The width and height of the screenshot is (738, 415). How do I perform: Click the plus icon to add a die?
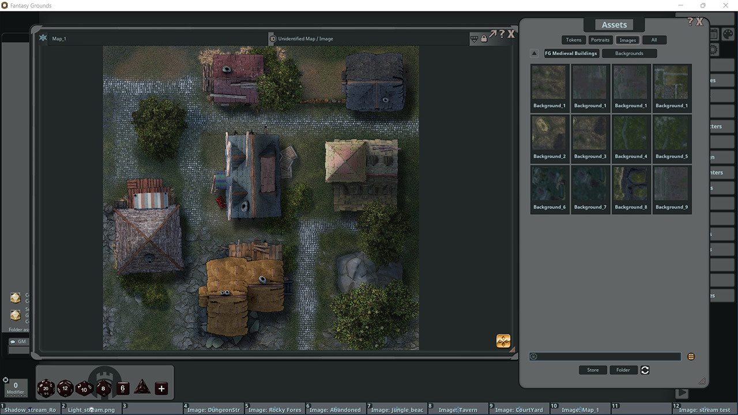[161, 388]
